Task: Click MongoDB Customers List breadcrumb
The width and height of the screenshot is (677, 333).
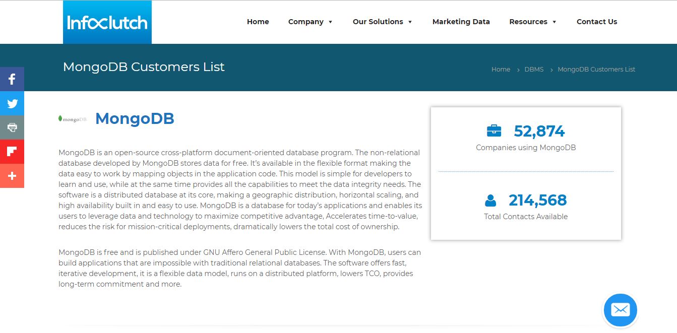Action: tap(596, 70)
